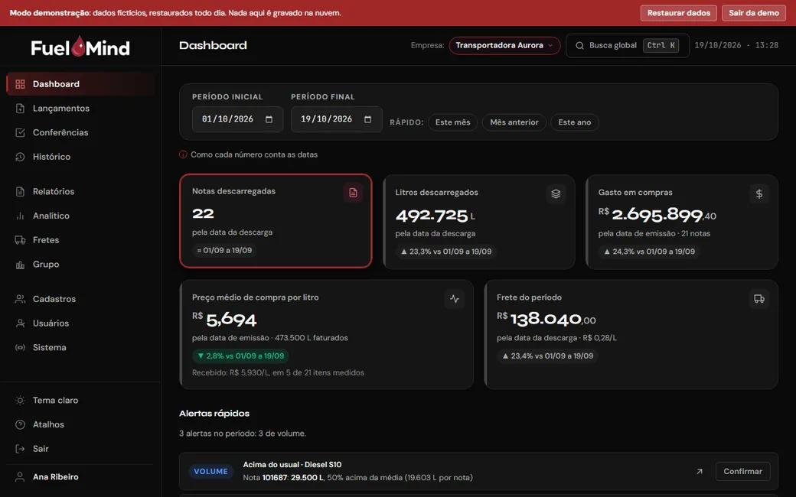This screenshot has width=796, height=497.
Task: Click the document icon on Notas descarregadas card
Action: click(353, 193)
